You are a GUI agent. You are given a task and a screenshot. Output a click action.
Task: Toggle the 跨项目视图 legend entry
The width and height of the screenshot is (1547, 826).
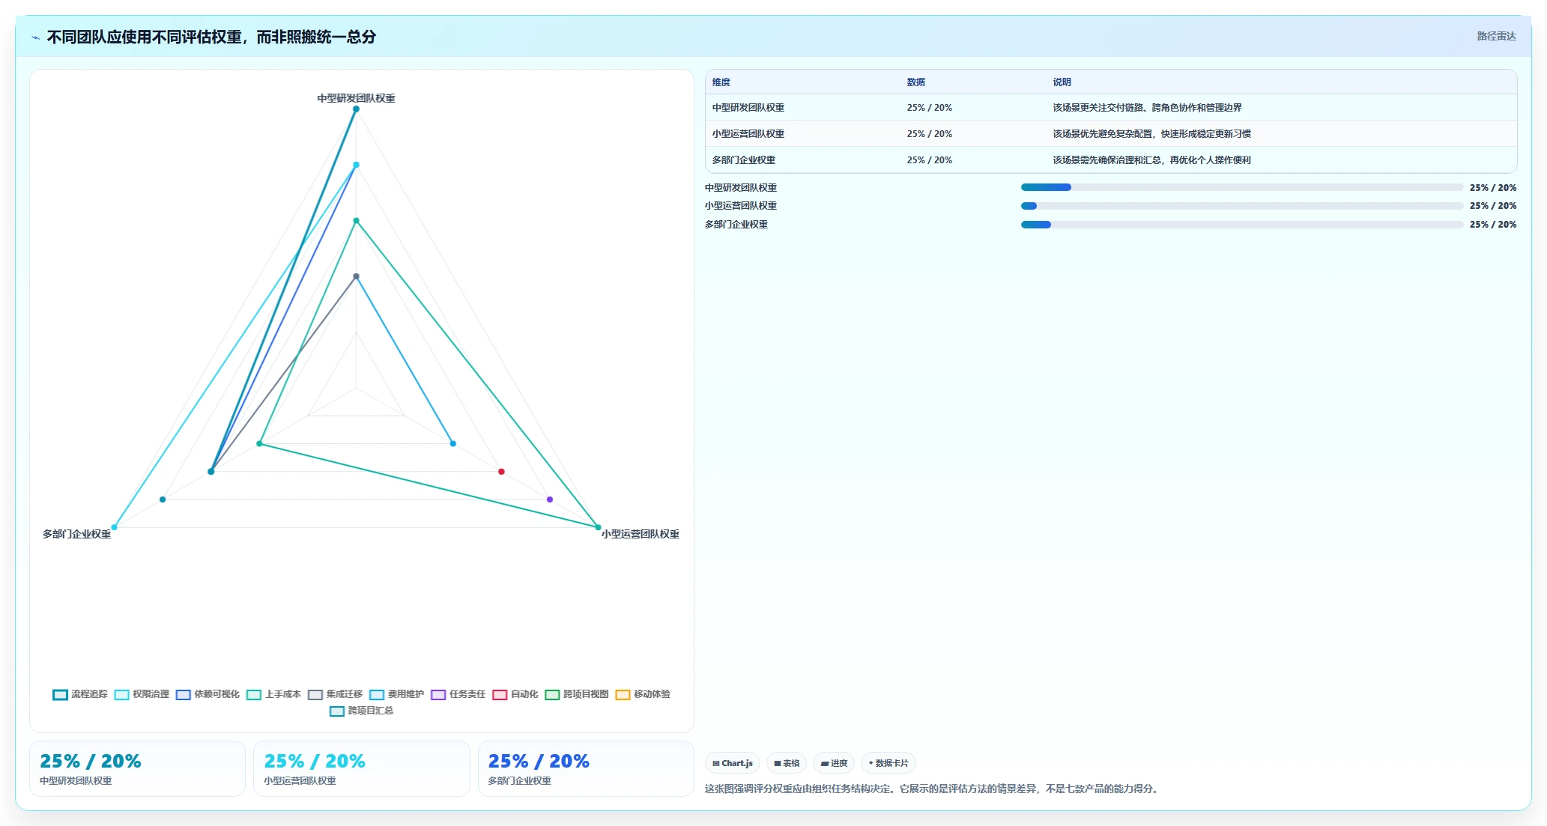[x=577, y=694]
